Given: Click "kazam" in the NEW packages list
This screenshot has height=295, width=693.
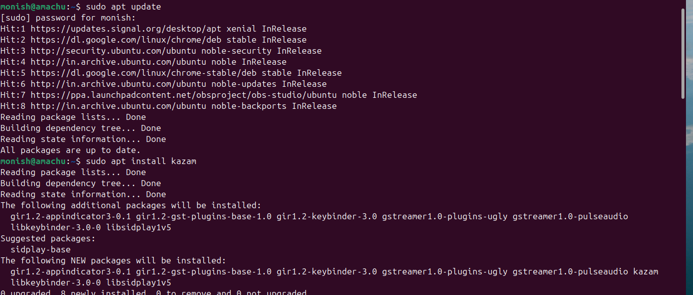Looking at the screenshot, I should (x=646, y=271).
